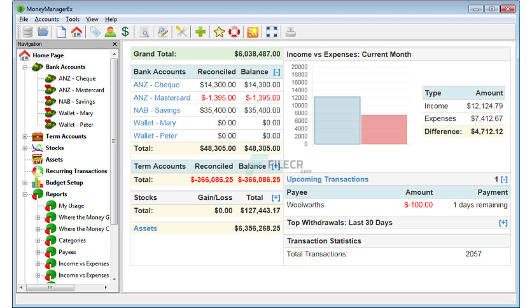This screenshot has width=532, height=308.
Task: Open ANZ - Cheque link in Bank Accounts table
Action: pos(157,85)
